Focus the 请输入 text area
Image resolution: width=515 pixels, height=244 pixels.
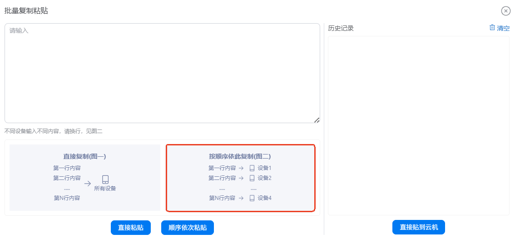click(162, 73)
